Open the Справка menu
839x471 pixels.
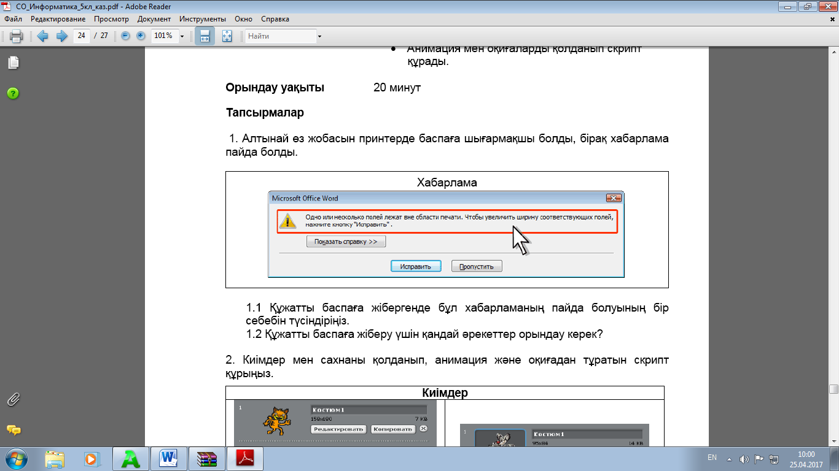[275, 19]
